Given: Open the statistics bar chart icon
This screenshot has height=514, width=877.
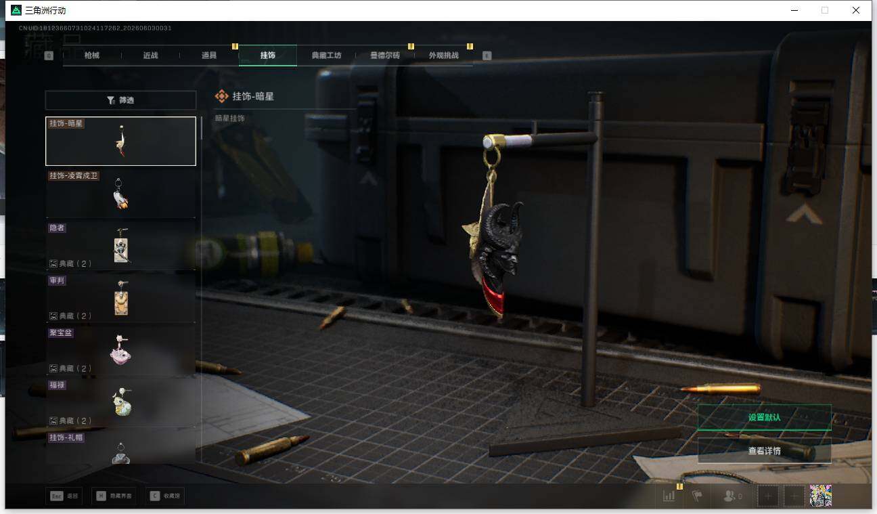Looking at the screenshot, I should 669,496.
